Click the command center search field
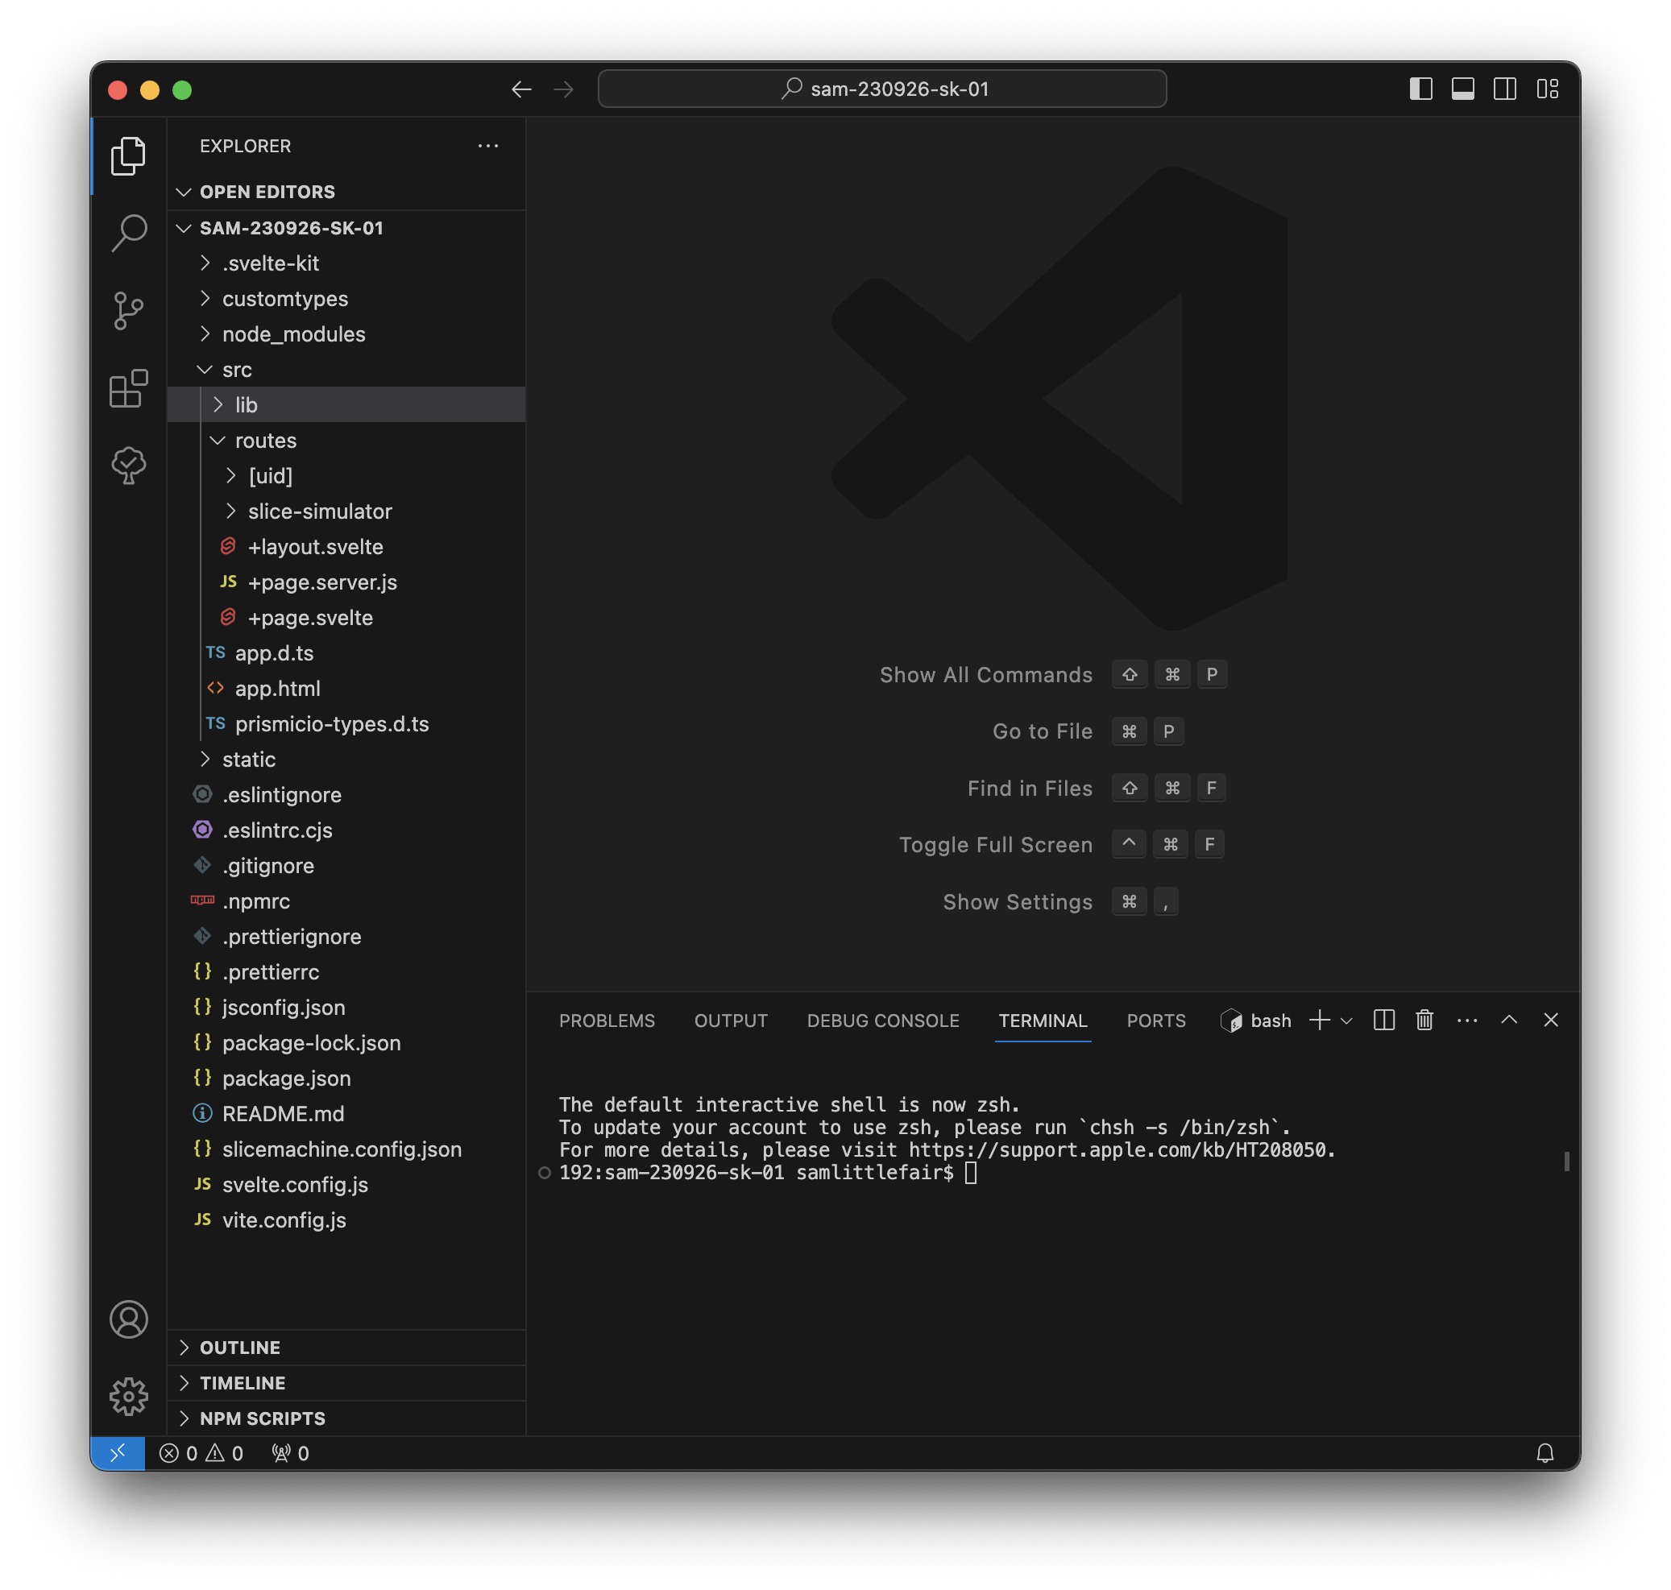Image resolution: width=1671 pixels, height=1590 pixels. (881, 89)
